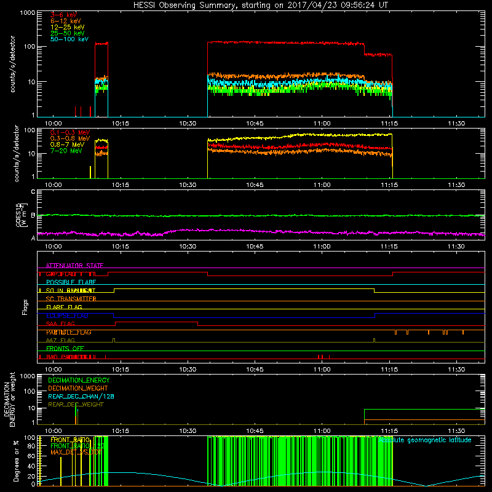
Task: Select the green 25-50 keV legend label
Action: (68, 33)
